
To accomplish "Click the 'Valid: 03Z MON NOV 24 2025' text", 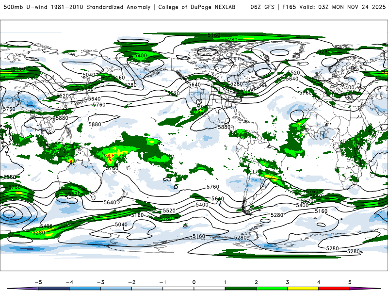I will pos(342,7).
